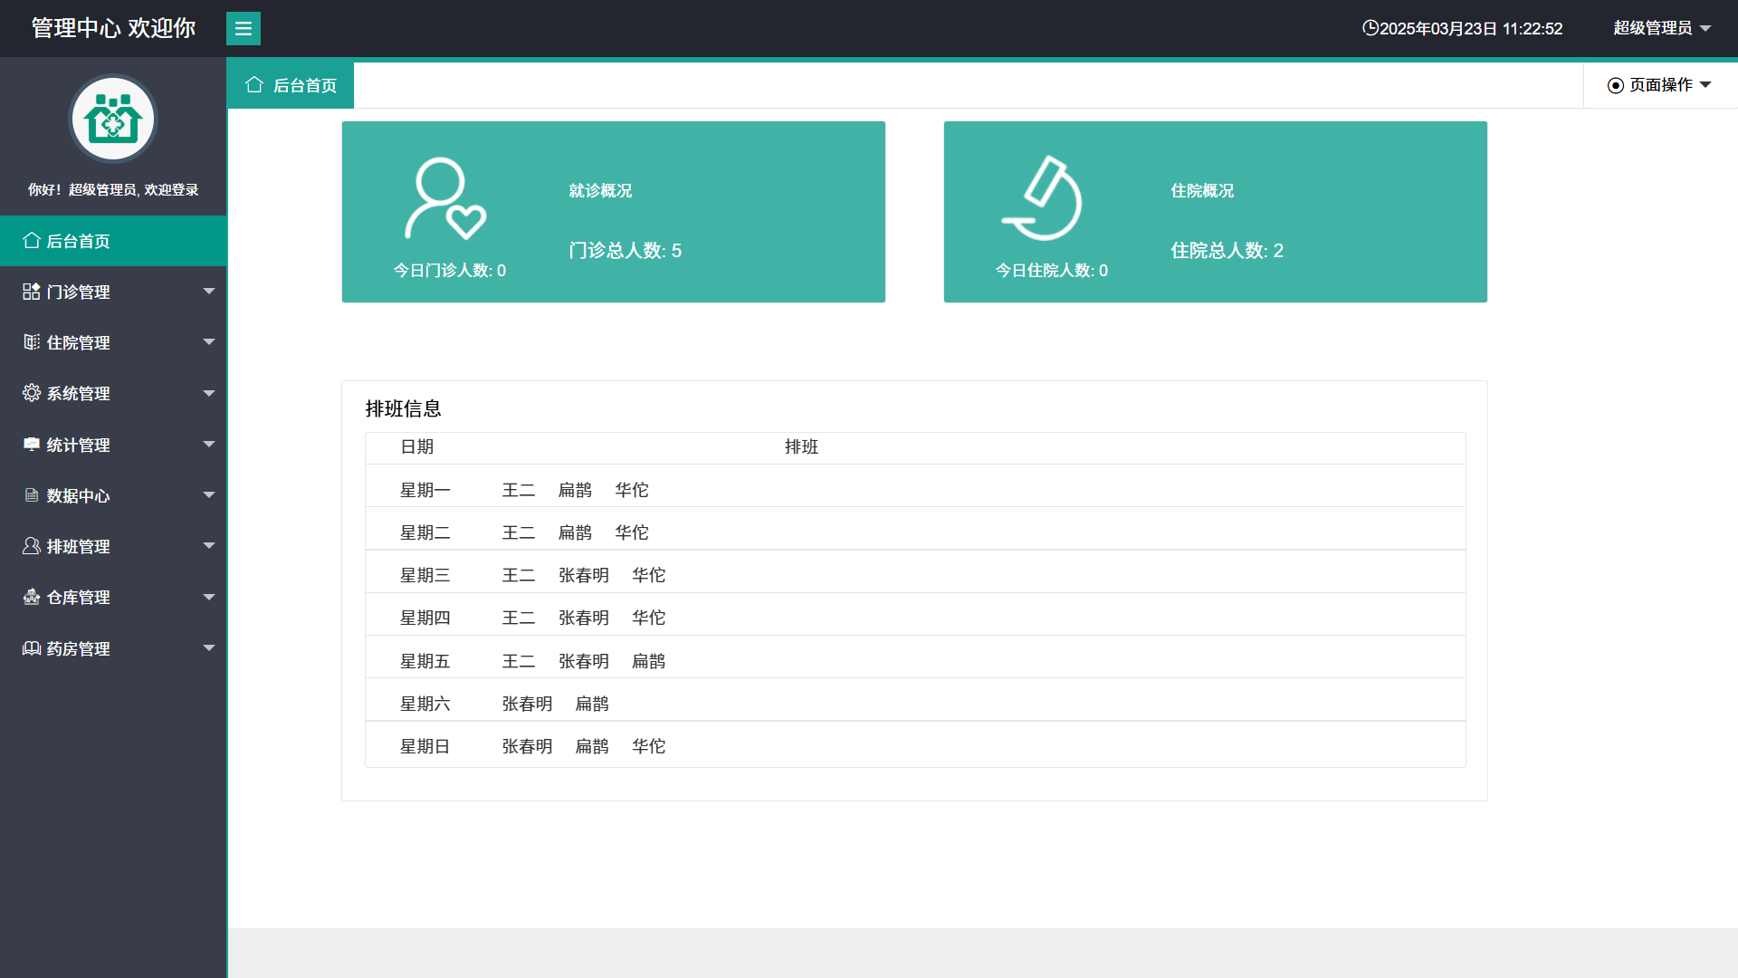
Task: Open the 页面操作 dropdown
Action: pyautogui.click(x=1659, y=84)
